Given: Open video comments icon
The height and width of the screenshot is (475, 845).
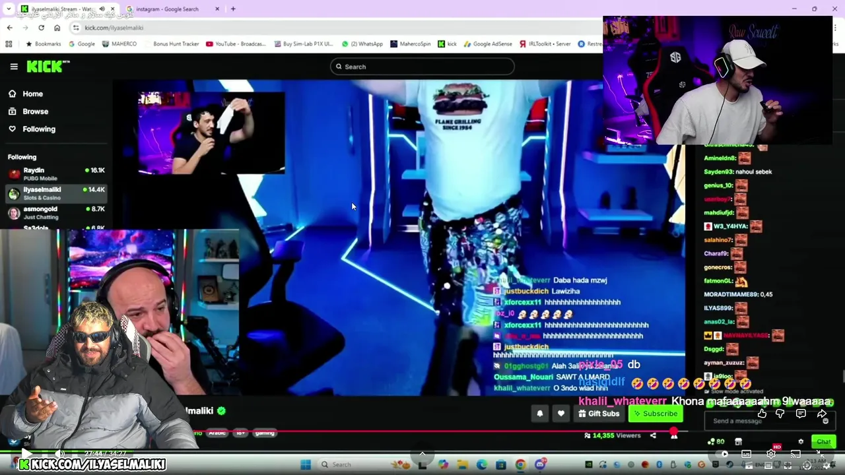Looking at the screenshot, I should [x=801, y=414].
